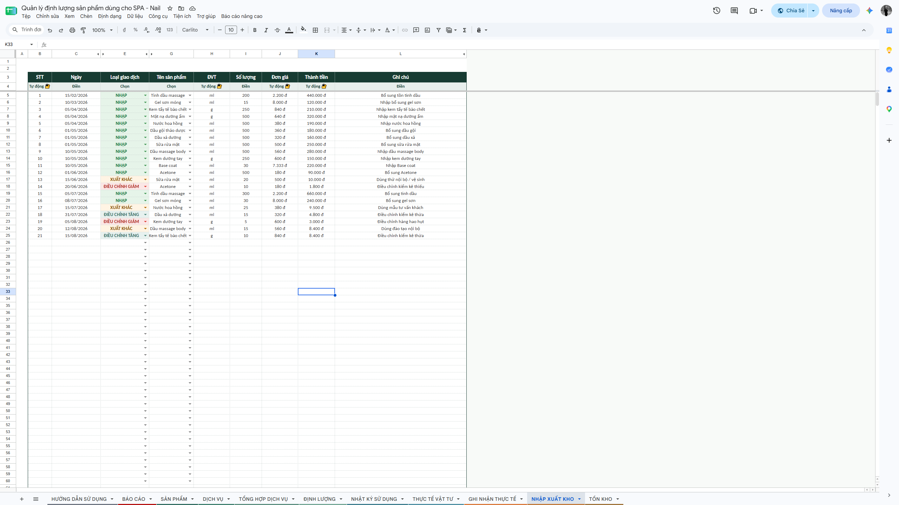The width and height of the screenshot is (899, 505).
Task: Open all comments panel icon
Action: click(734, 11)
